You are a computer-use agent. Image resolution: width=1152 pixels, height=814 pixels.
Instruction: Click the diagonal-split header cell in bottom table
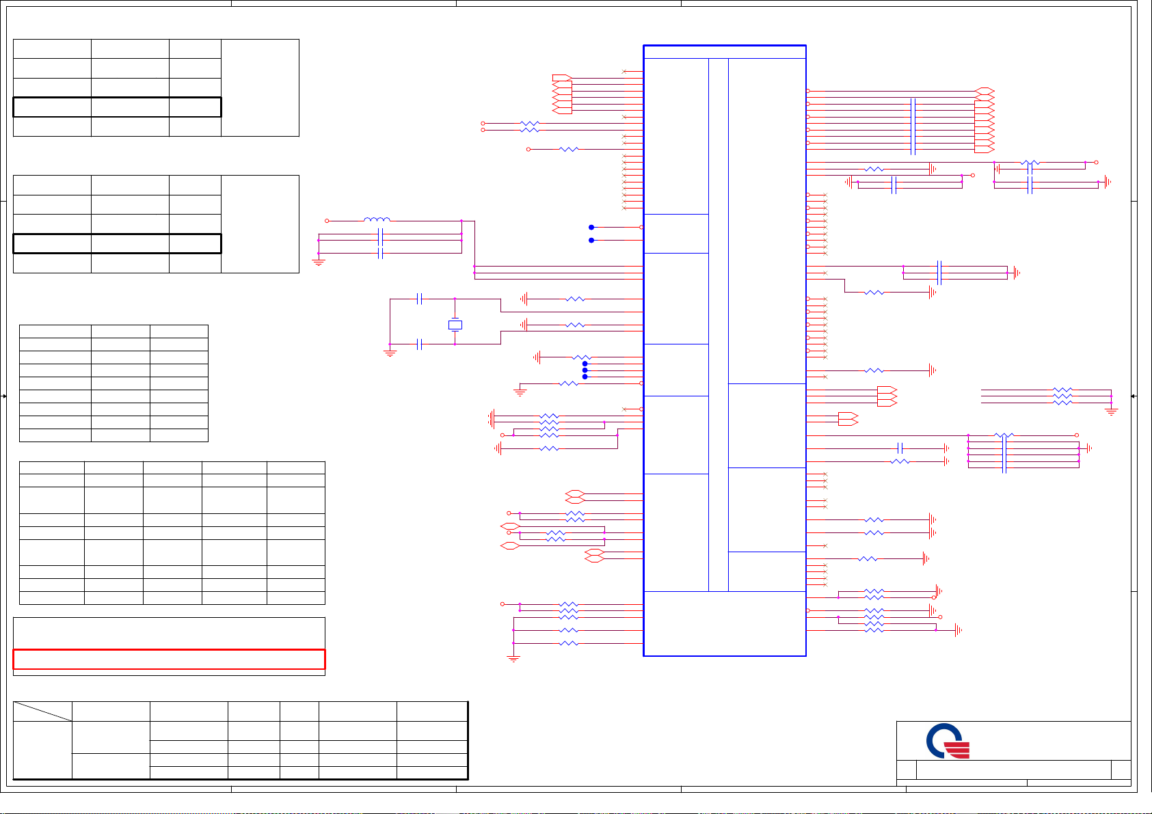[42, 711]
